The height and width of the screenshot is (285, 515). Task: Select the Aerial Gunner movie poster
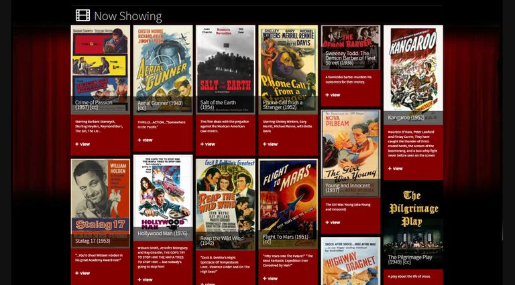coord(163,70)
